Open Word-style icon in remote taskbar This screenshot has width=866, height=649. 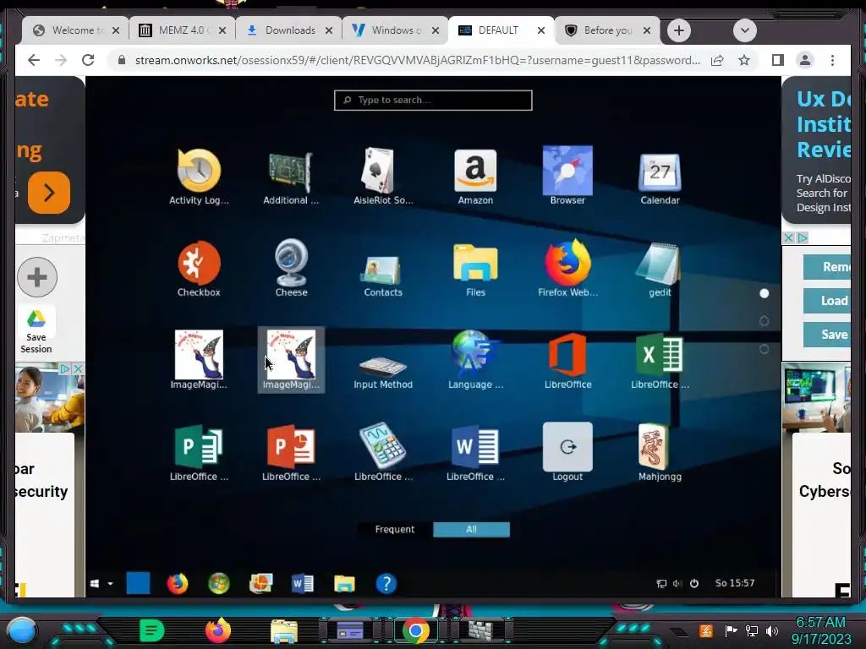click(303, 583)
